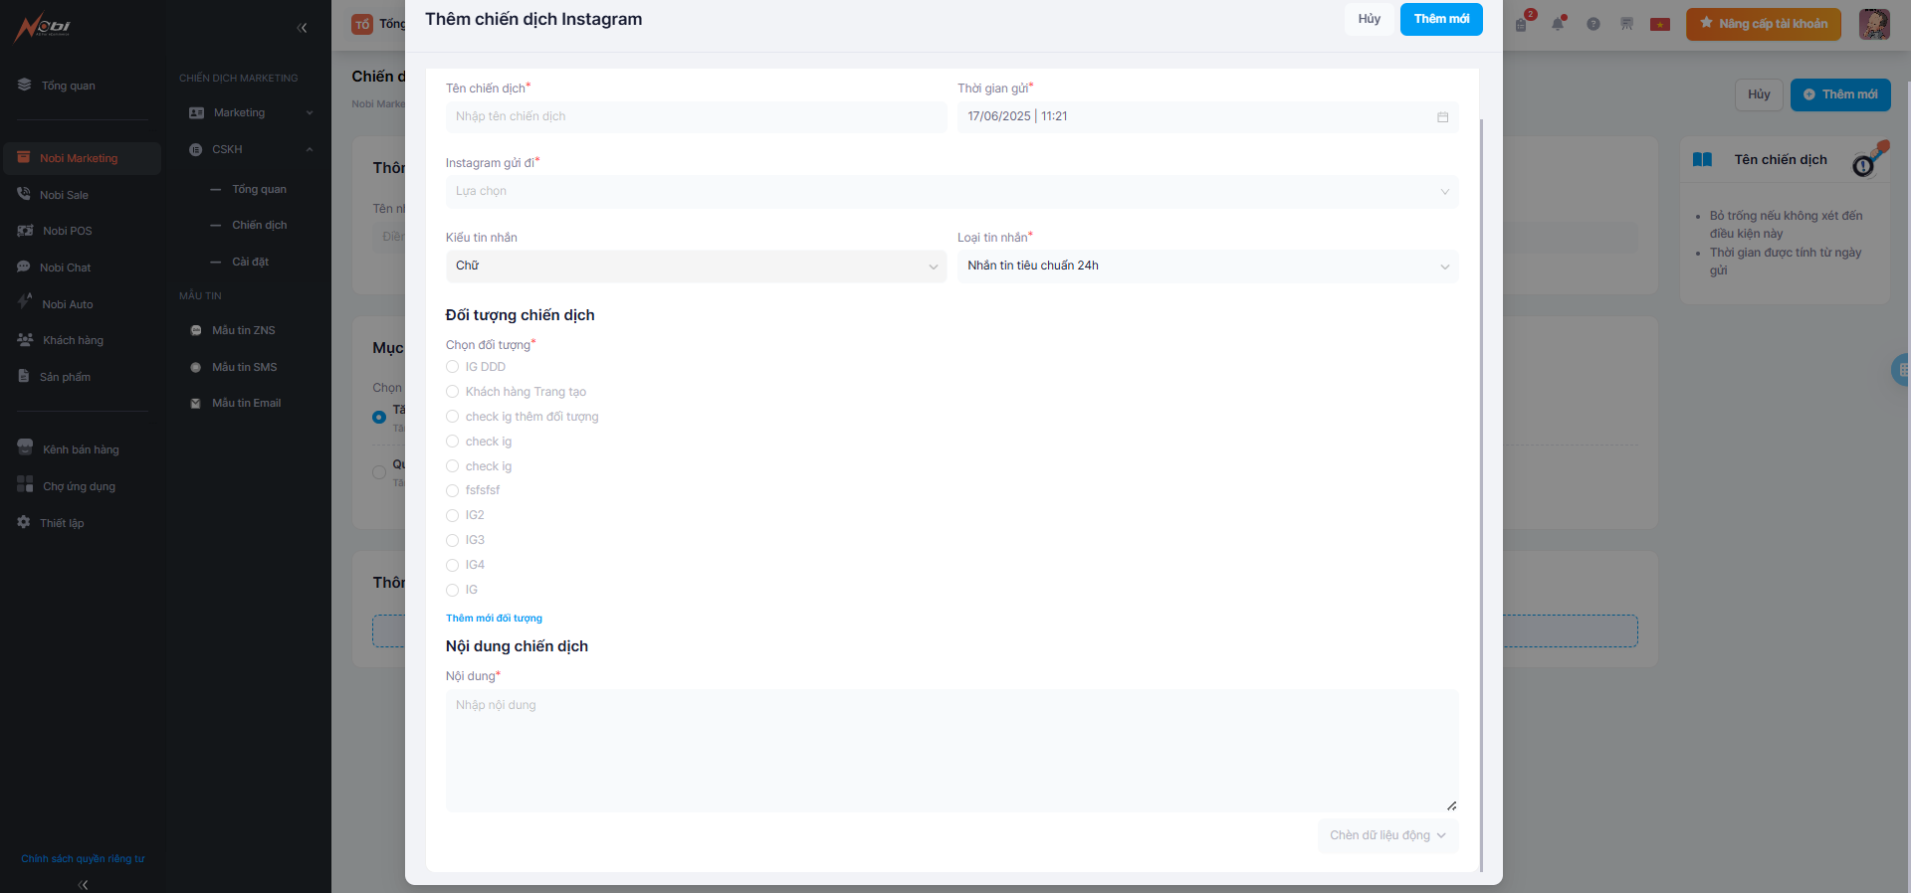Image resolution: width=1911 pixels, height=893 pixels.
Task: Open the user avatar profile
Action: click(1874, 24)
